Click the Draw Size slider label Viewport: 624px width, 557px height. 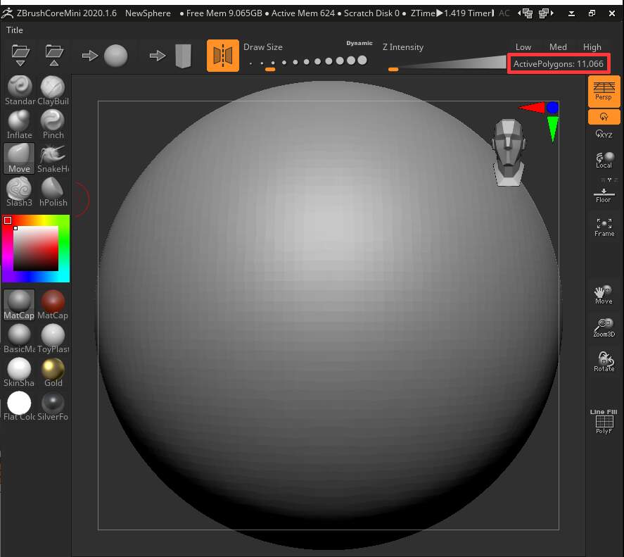[263, 47]
